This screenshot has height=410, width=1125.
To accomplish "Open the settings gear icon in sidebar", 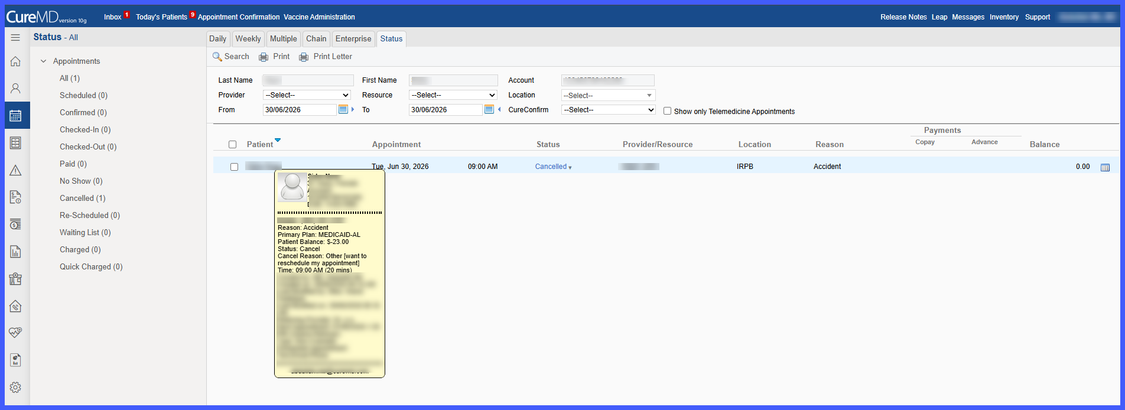I will [x=15, y=387].
